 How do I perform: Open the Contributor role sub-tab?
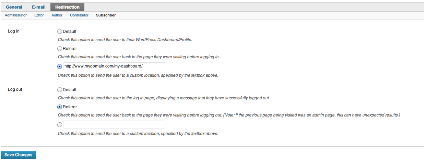point(79,15)
